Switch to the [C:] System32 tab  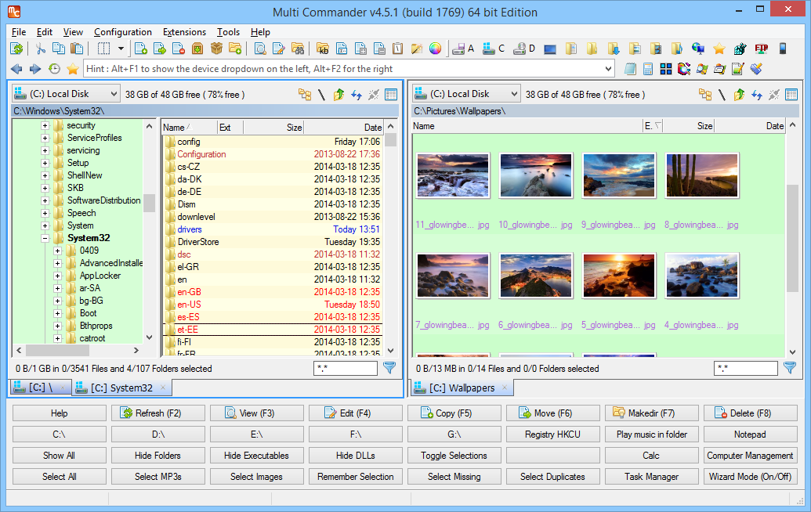click(121, 388)
